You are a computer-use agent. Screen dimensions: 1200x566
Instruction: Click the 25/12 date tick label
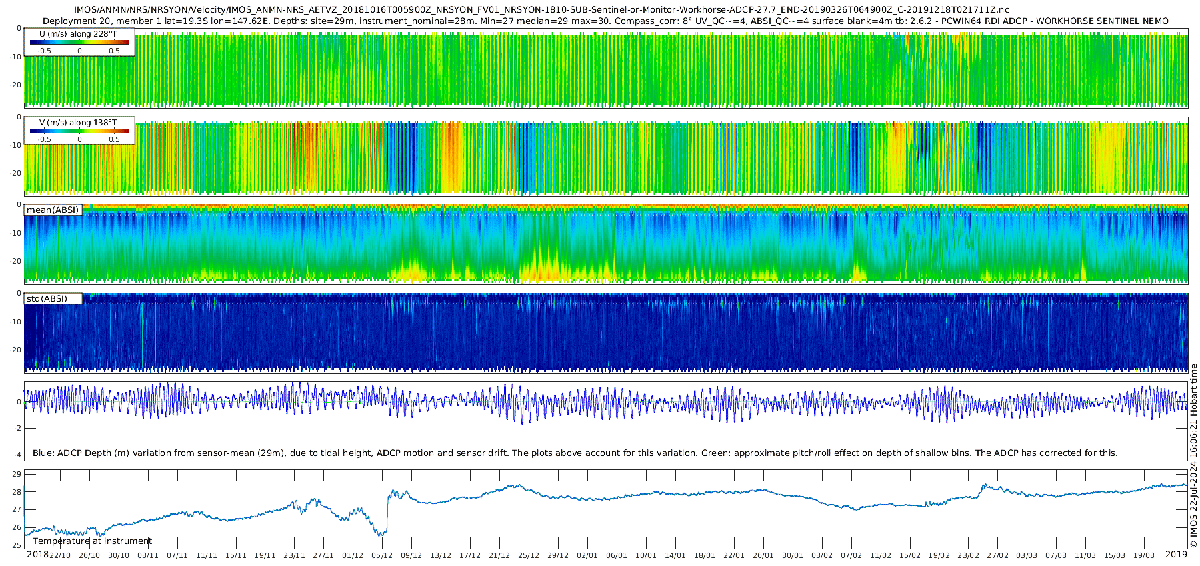tap(529, 555)
